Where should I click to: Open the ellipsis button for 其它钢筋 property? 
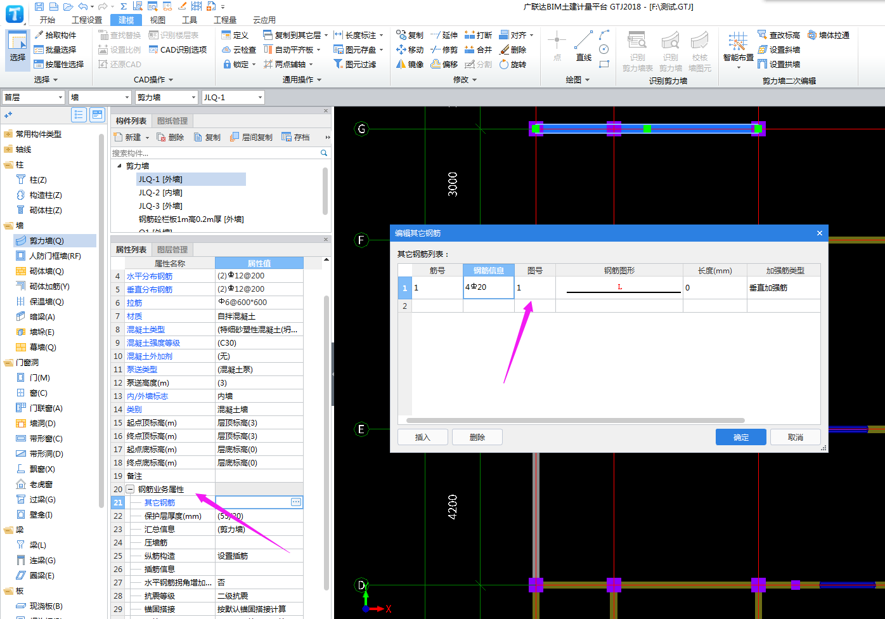(x=296, y=502)
